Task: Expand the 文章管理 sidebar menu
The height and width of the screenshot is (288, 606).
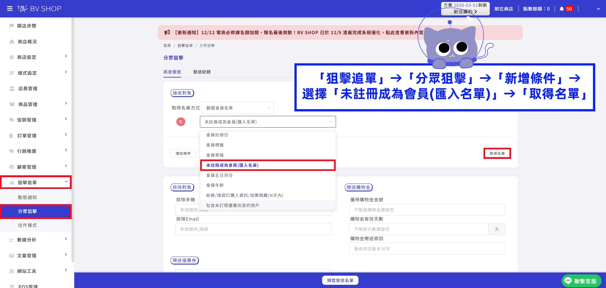Action: [66, 255]
